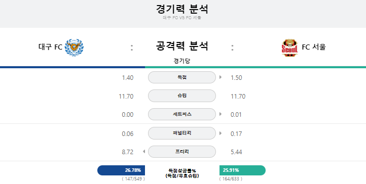Click the blue 26.78% success rate bar
Image resolution: width=366 pixels, height=184 pixels.
coord(121,170)
